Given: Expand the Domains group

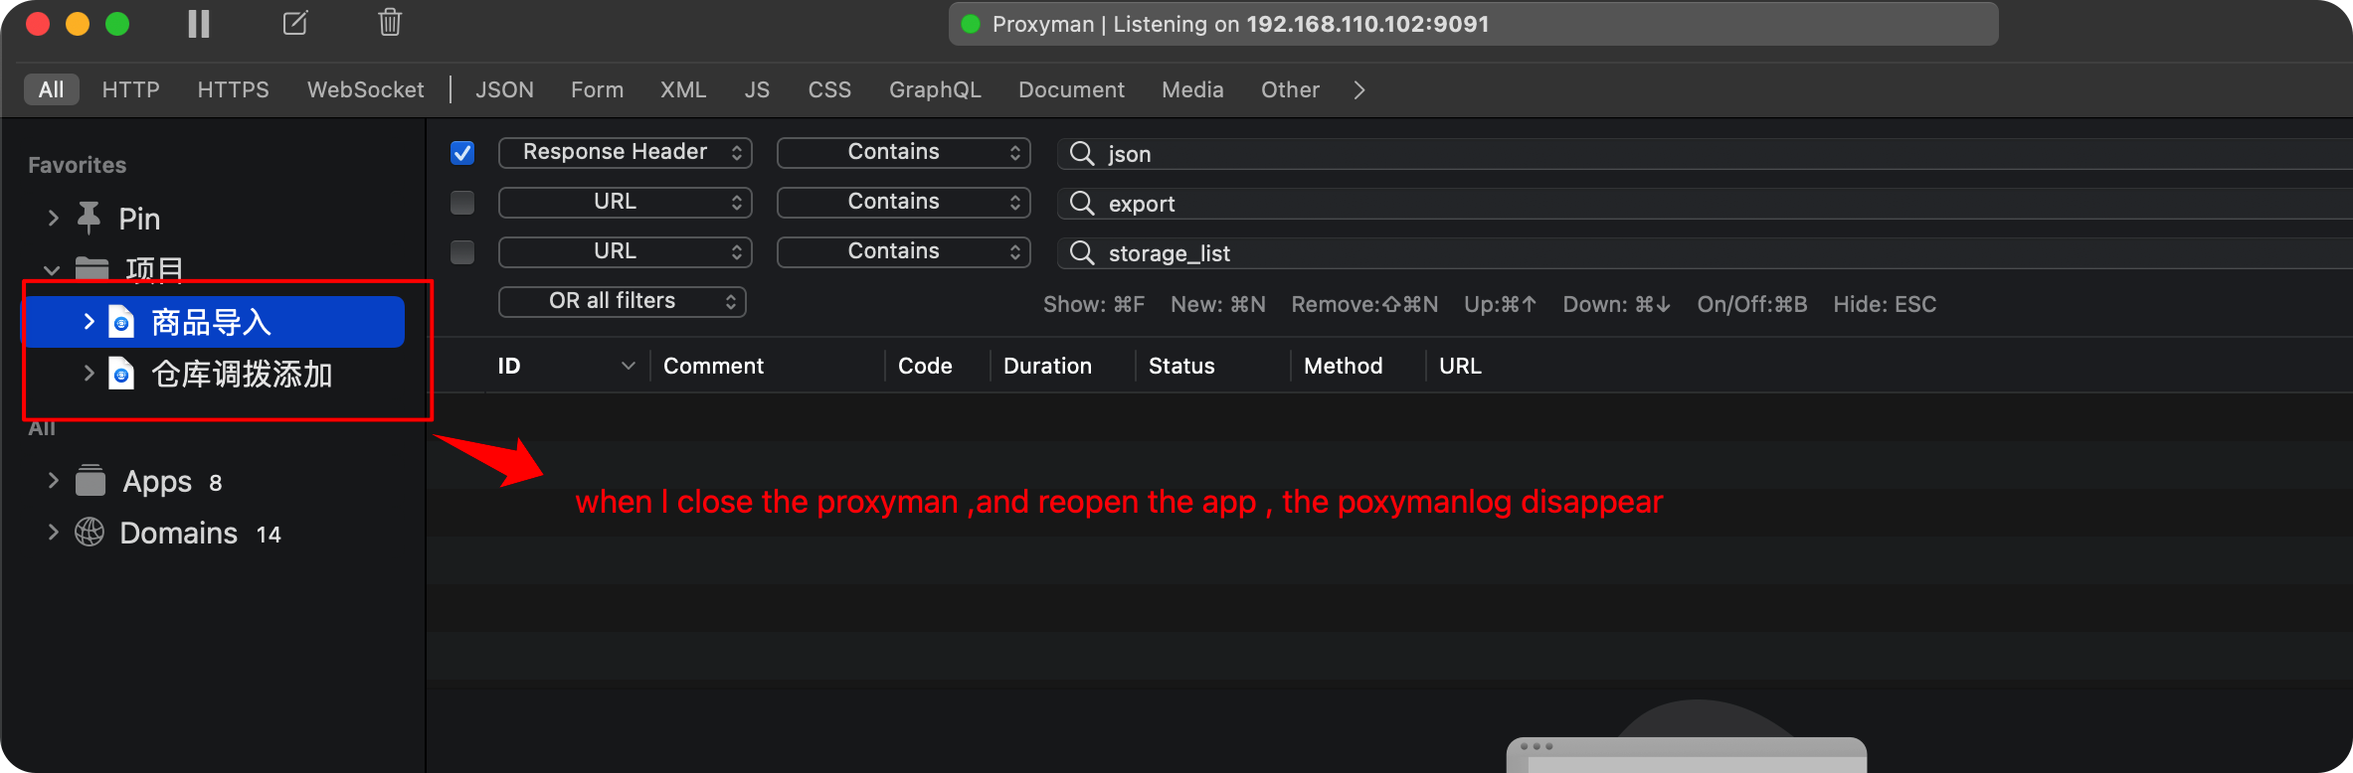Looking at the screenshot, I should click(53, 532).
